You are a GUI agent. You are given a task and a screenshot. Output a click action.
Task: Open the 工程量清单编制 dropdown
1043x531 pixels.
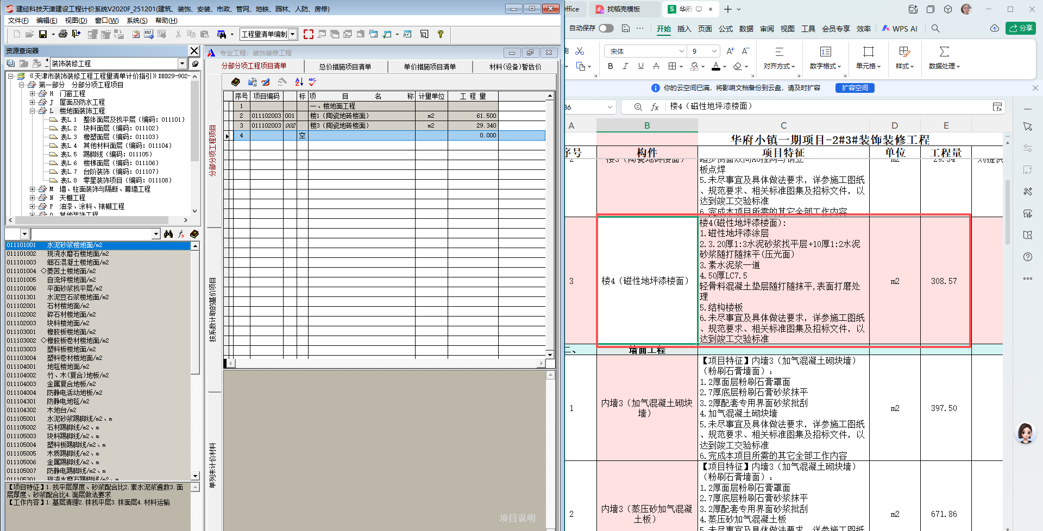coord(292,34)
